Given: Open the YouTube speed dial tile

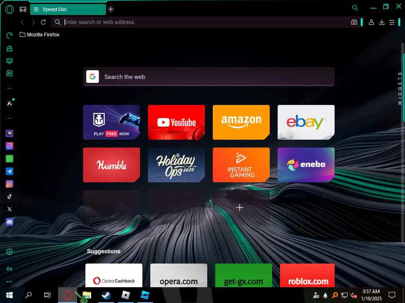Looking at the screenshot, I should [x=176, y=122].
